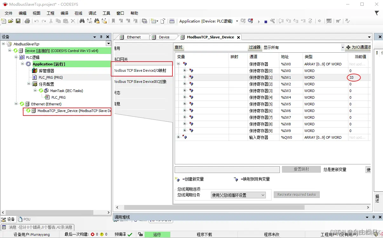The width and height of the screenshot is (383, 238).
Task: Collapse the Ethernet (Ethernet) tree node
Action: tap(16, 104)
